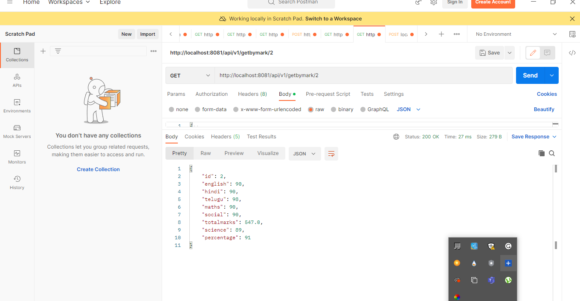Open the Workspaces menu

pos(69,3)
